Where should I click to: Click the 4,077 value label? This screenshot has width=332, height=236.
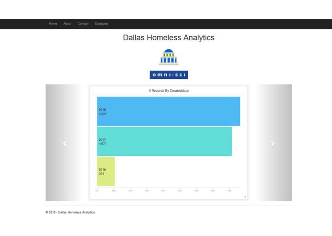pos(103,144)
